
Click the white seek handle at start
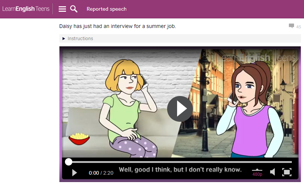pos(69,162)
